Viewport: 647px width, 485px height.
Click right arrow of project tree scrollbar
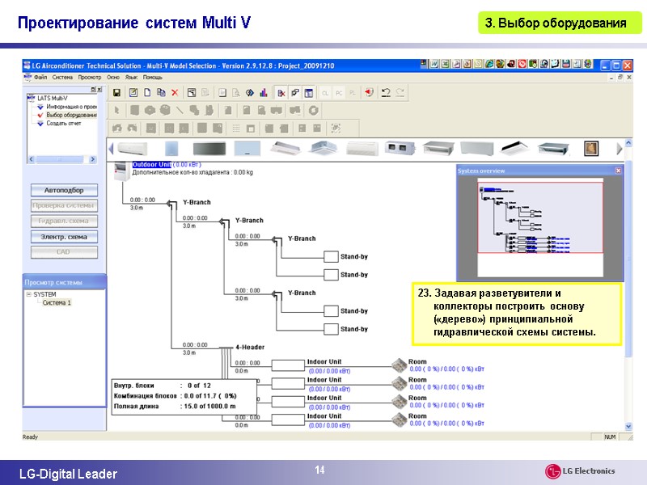[92, 159]
